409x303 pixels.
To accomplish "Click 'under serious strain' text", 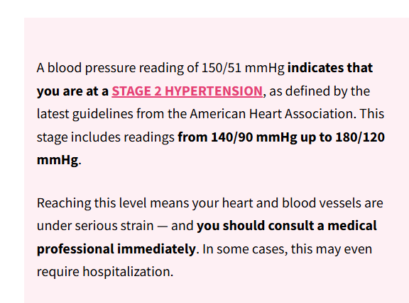I will (95, 226).
